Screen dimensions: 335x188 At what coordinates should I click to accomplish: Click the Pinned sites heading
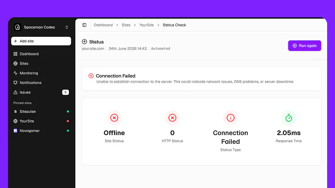22,103
